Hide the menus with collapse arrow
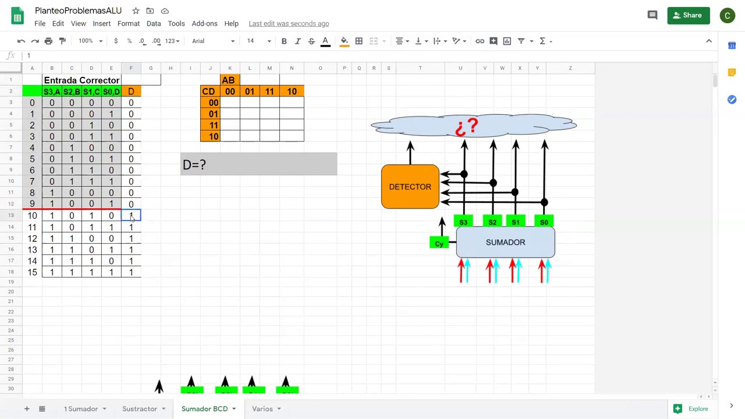The height and width of the screenshot is (419, 745). pyautogui.click(x=709, y=41)
